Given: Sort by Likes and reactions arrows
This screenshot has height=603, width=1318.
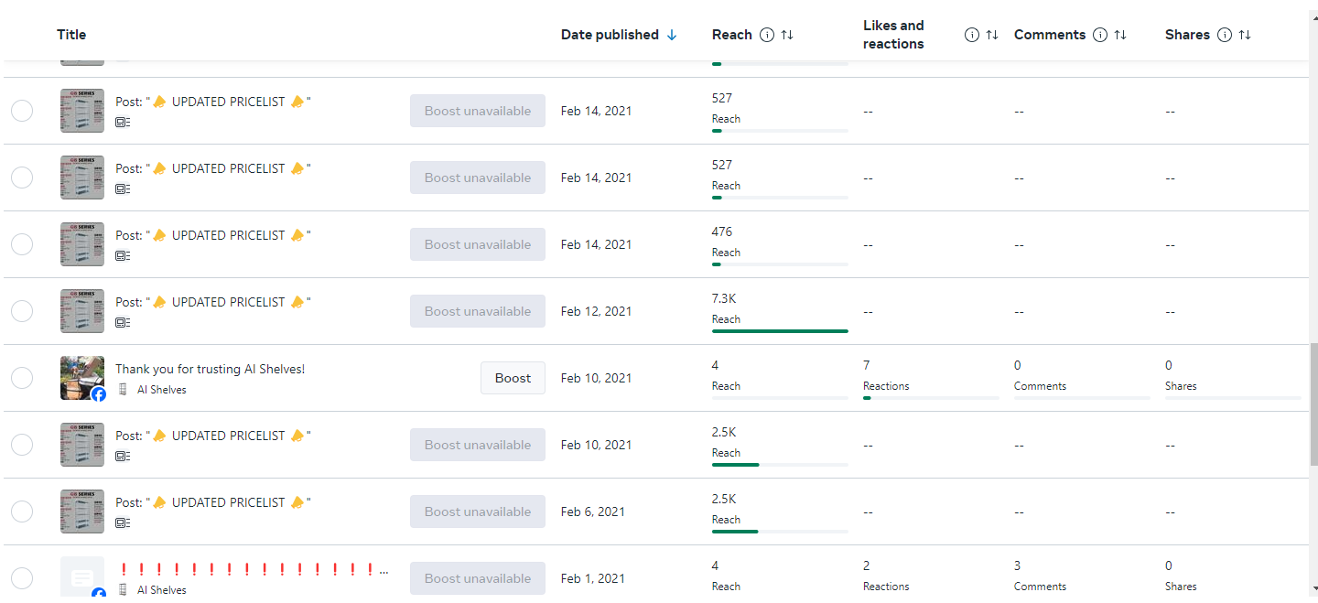Looking at the screenshot, I should [x=992, y=35].
